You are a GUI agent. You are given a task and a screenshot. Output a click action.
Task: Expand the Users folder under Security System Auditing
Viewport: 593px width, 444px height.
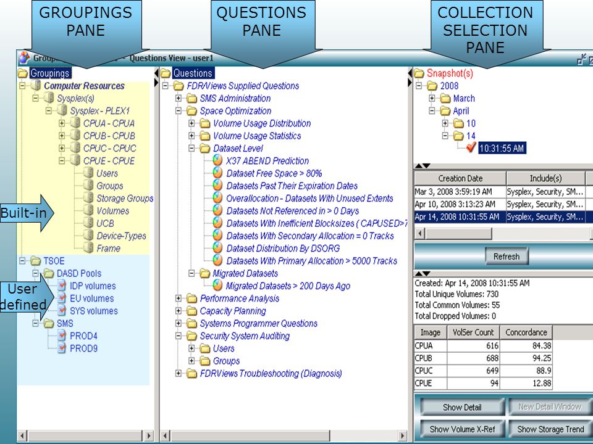pyautogui.click(x=191, y=348)
